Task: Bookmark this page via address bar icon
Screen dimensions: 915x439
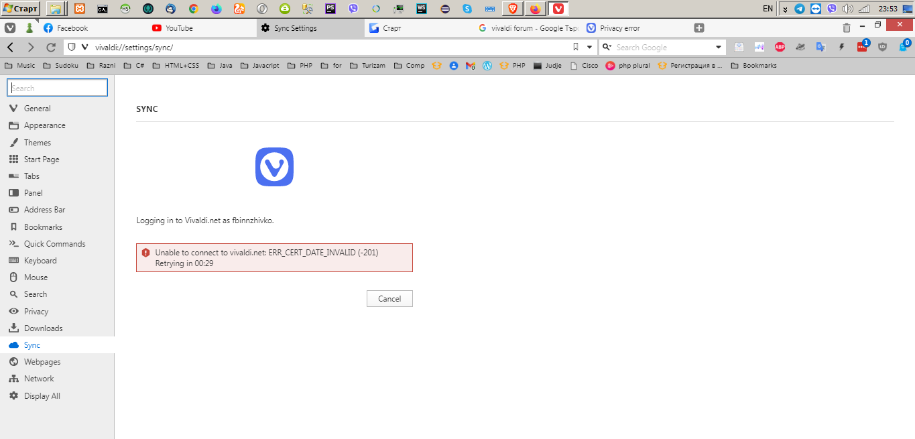Action: coord(575,47)
